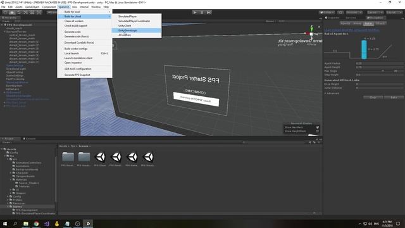Viewport: 405px width, 228px height.
Task: Collapse the Assets root folder
Action: pyautogui.click(x=2, y=149)
